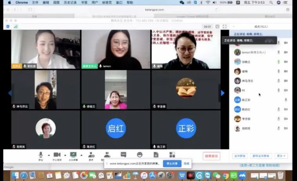Open the invite participants icon

[x=91, y=155]
